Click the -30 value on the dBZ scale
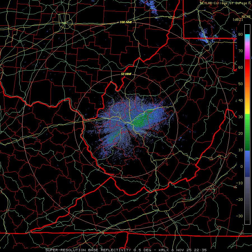Image resolution: width=252 pixels, height=252 pixels. coord(239,216)
